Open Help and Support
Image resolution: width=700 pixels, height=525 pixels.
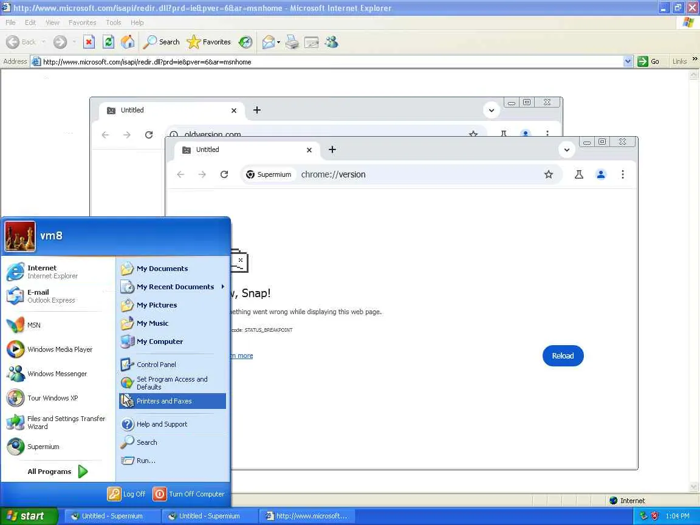point(173,424)
